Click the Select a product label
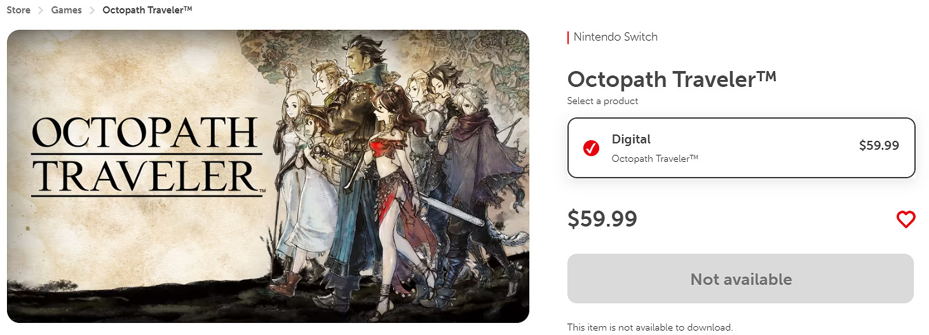The height and width of the screenshot is (335, 929). point(602,101)
